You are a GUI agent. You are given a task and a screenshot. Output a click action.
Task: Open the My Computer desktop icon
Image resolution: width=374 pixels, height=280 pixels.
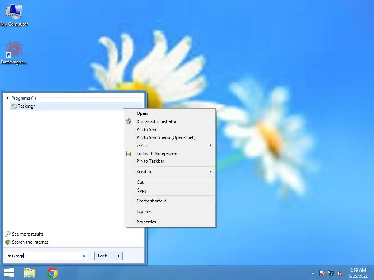tap(14, 15)
